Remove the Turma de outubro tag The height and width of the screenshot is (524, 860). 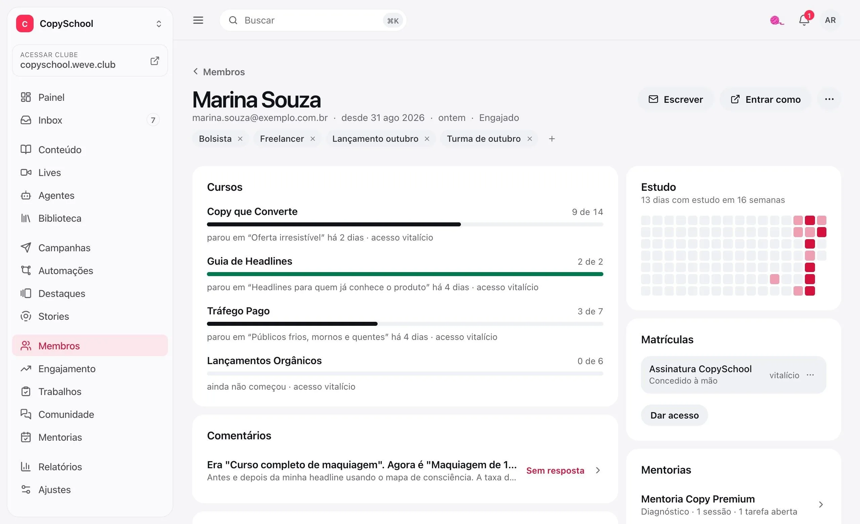[x=529, y=139]
